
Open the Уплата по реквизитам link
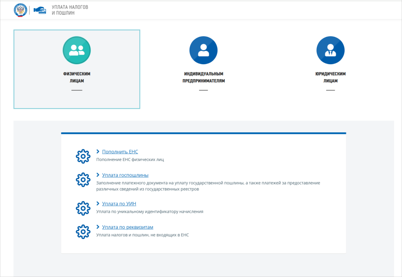tap(127, 227)
